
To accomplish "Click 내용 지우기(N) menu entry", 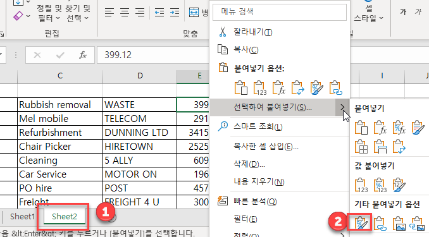I will (x=259, y=181).
